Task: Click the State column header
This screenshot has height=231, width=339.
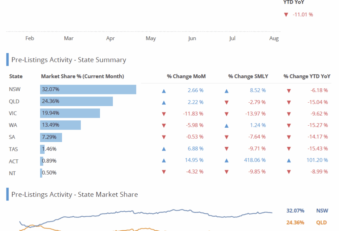Action: [x=16, y=76]
